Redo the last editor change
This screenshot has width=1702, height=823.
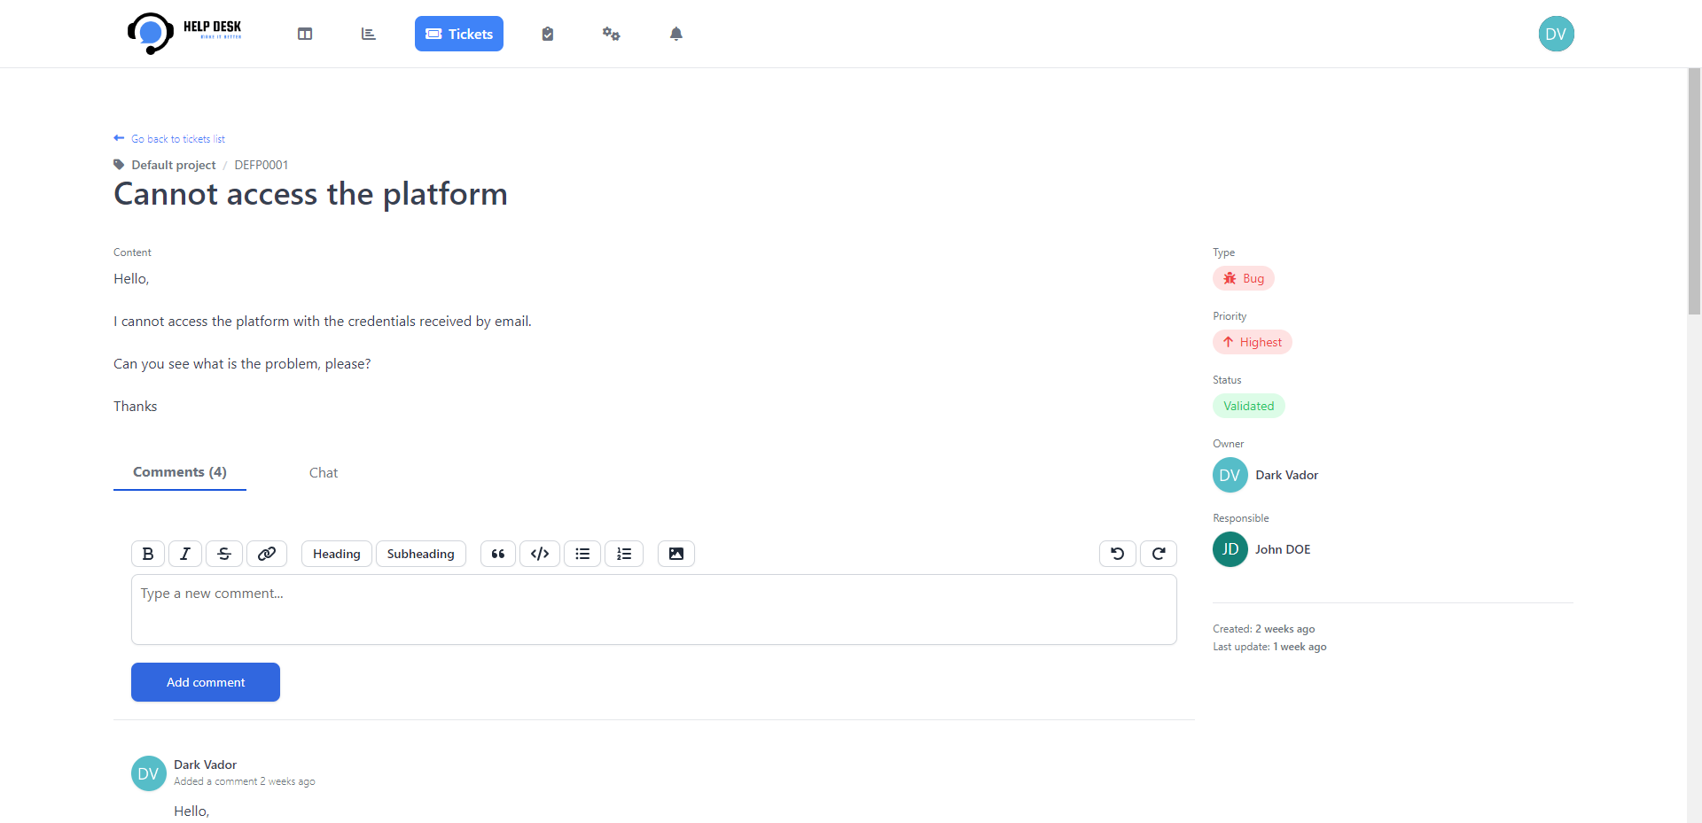click(1159, 554)
